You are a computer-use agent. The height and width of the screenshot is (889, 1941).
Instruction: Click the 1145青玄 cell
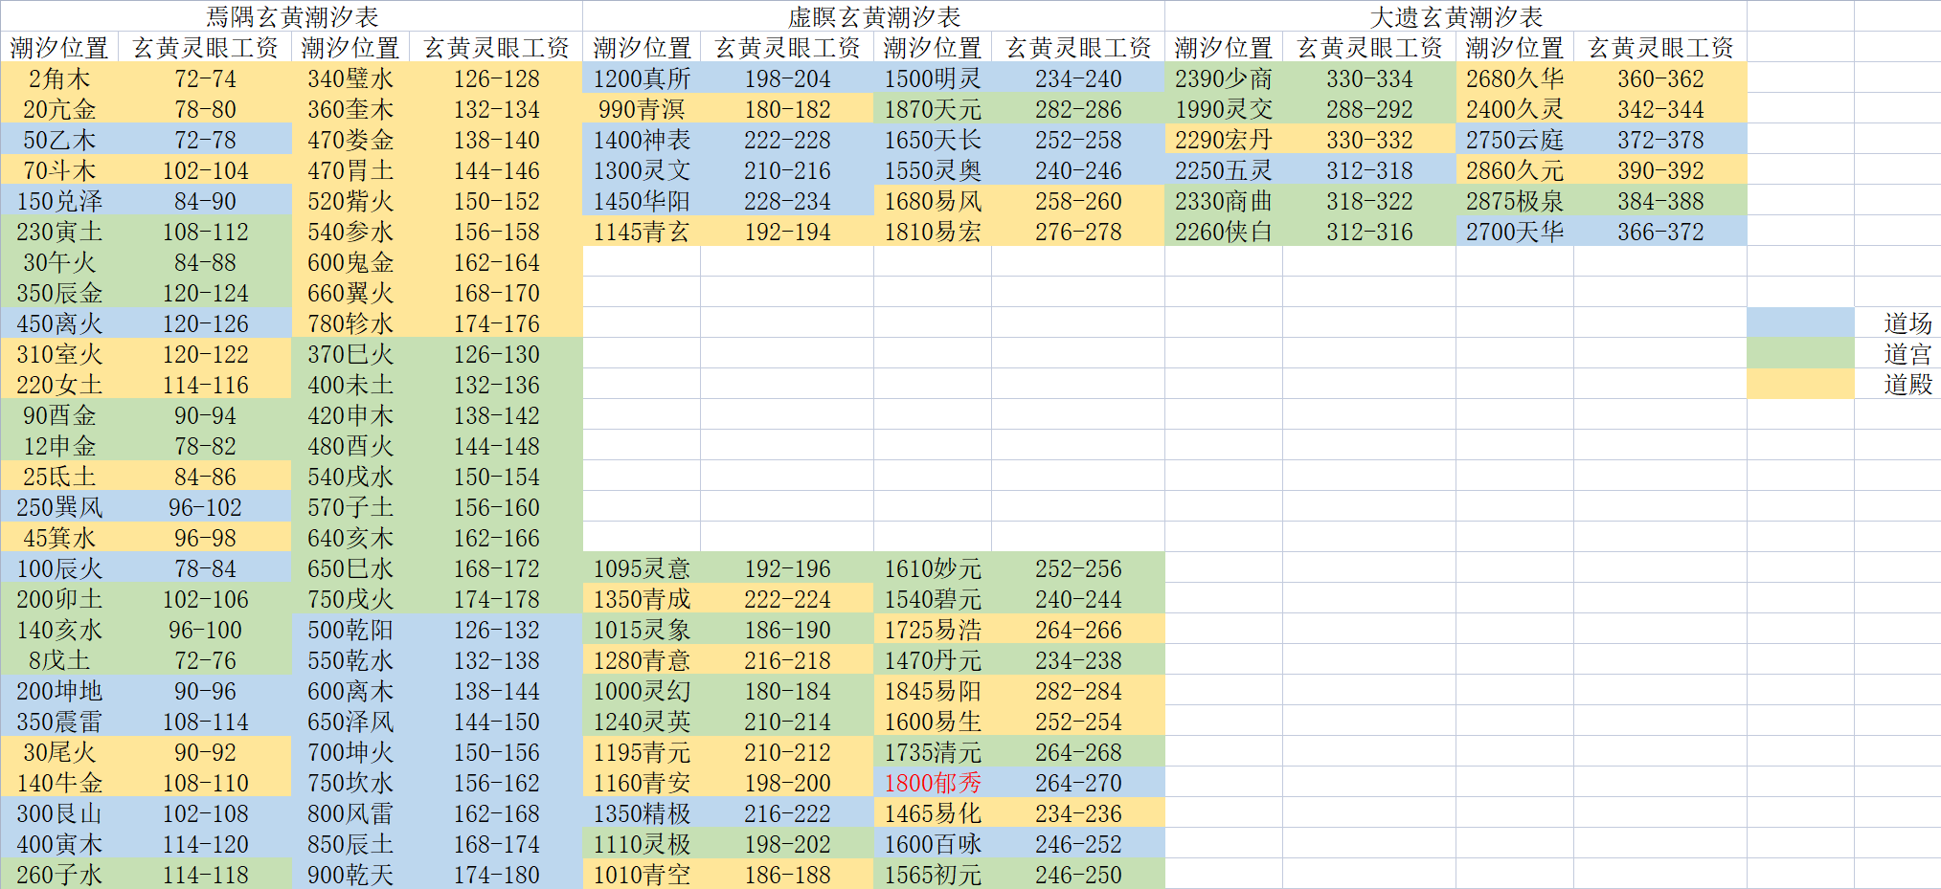pyautogui.click(x=642, y=231)
